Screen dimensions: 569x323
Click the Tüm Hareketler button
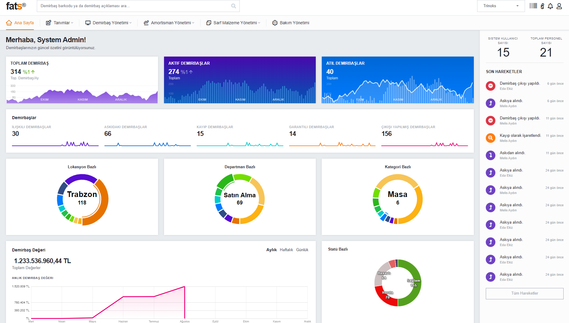[524, 293]
